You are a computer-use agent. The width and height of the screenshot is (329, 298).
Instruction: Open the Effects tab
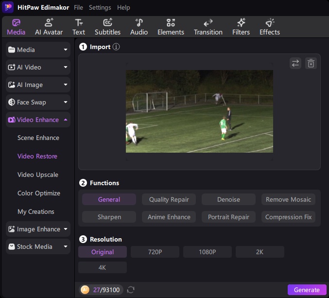pos(270,27)
